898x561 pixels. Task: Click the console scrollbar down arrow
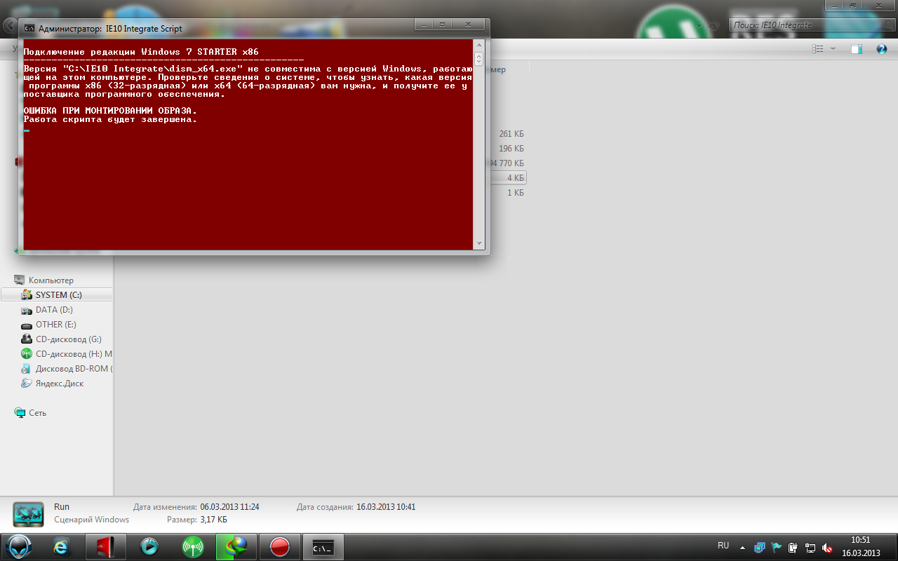479,244
